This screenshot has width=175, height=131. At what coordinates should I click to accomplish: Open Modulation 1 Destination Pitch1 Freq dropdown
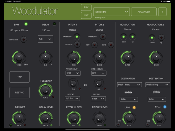(x=129, y=85)
